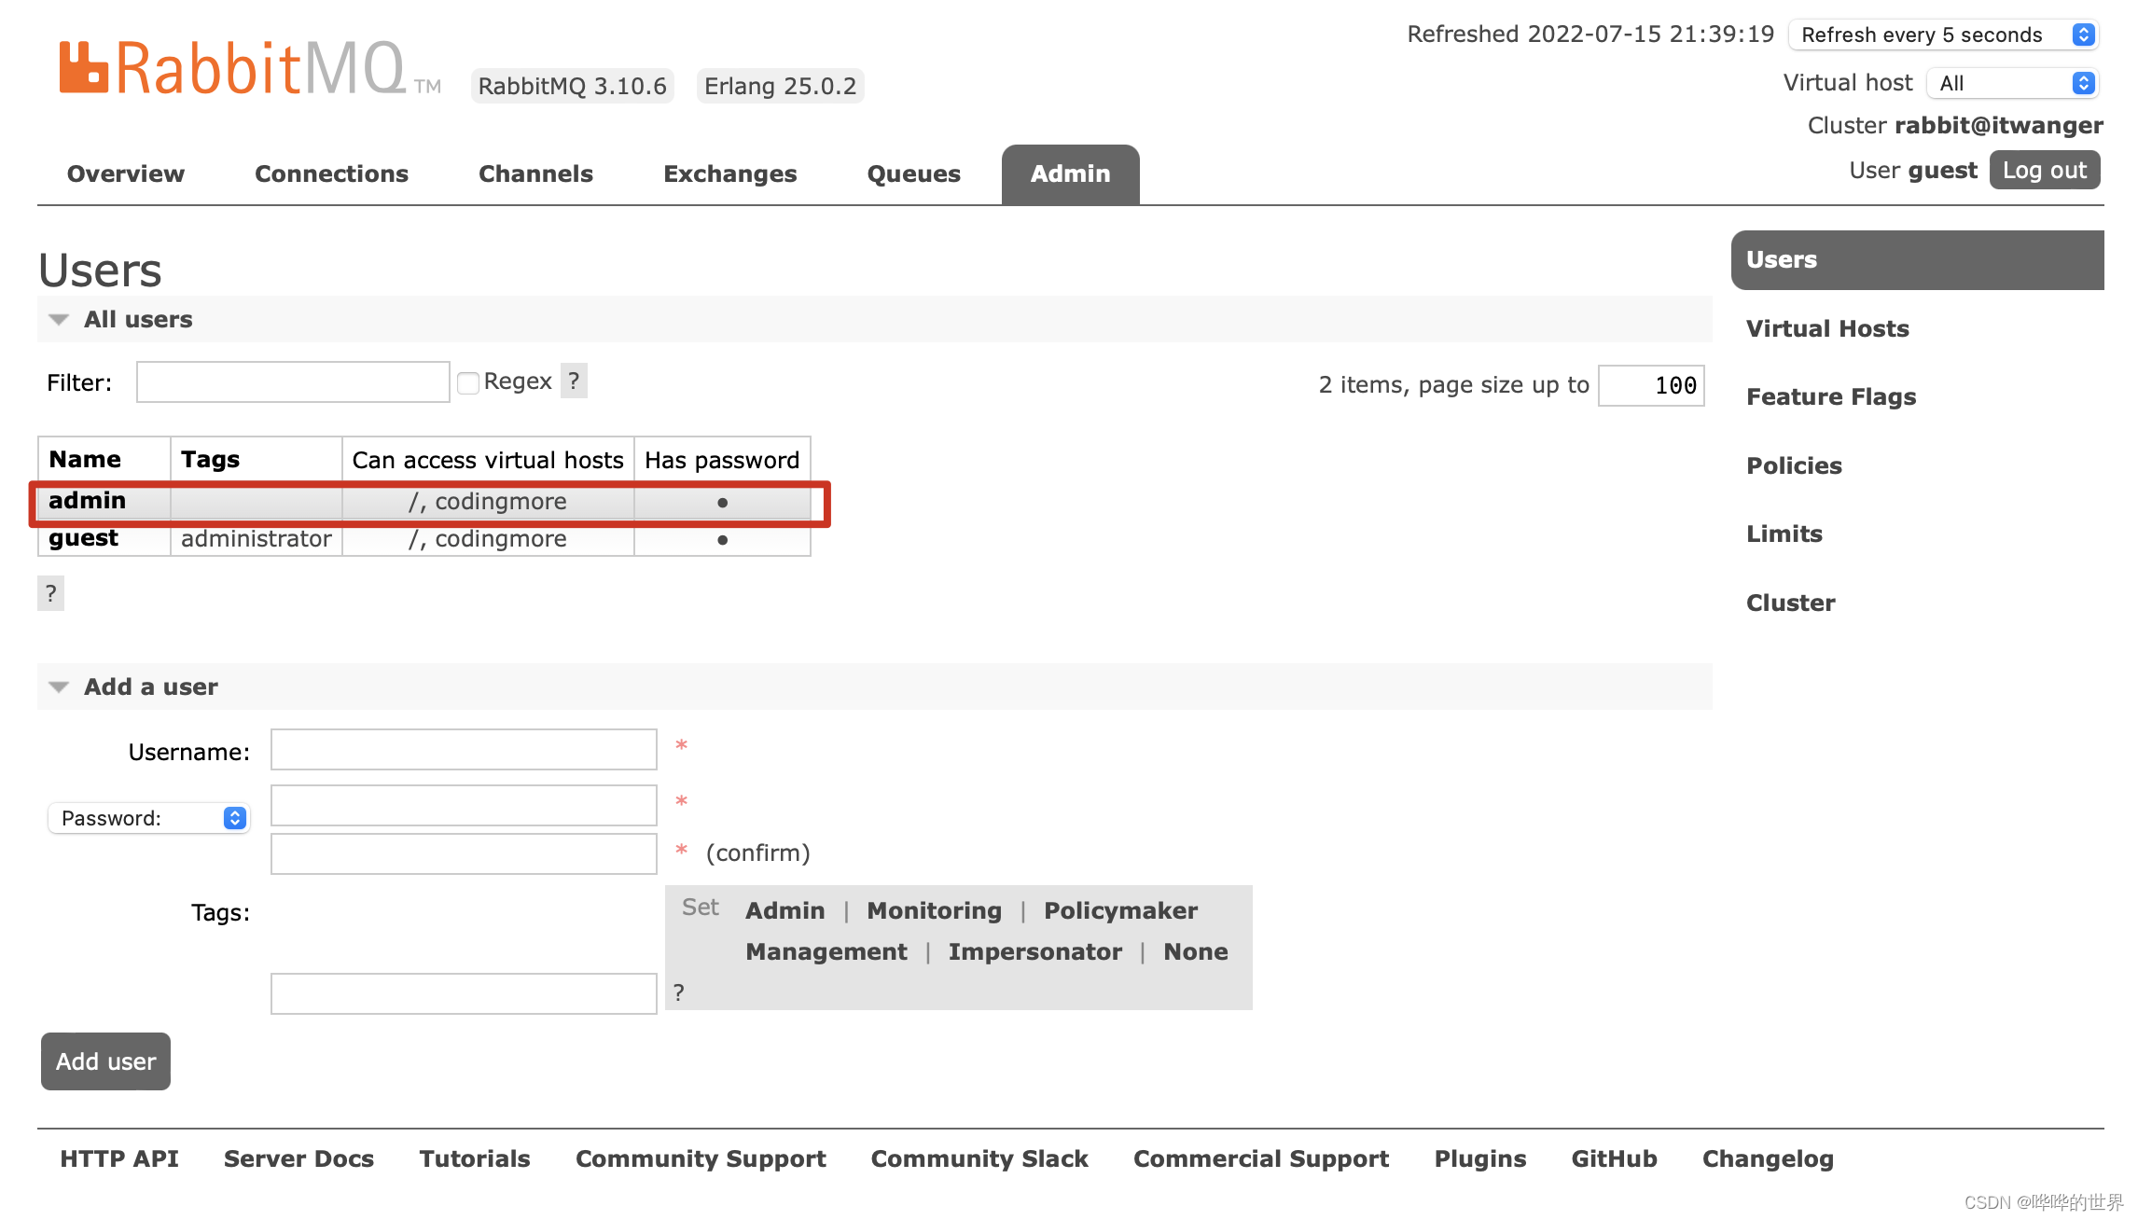The image size is (2138, 1220).
Task: Click help icon next to Regex
Action: (x=574, y=381)
